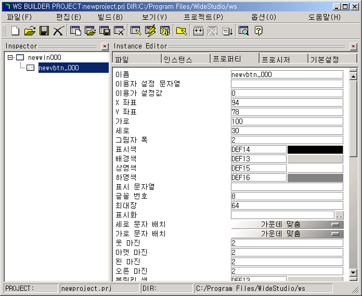The width and height of the screenshot is (362, 296).
Task: Click the empty 이용자 설정 문자열 field
Action: [x=287, y=84]
